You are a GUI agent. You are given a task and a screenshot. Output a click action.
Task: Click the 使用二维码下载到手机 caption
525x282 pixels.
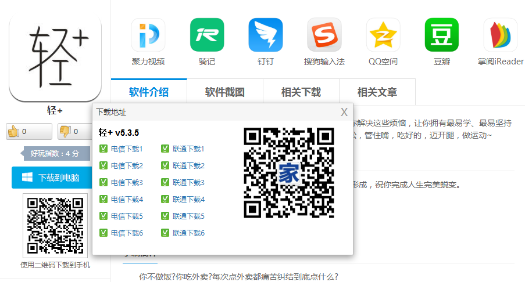tap(55, 265)
